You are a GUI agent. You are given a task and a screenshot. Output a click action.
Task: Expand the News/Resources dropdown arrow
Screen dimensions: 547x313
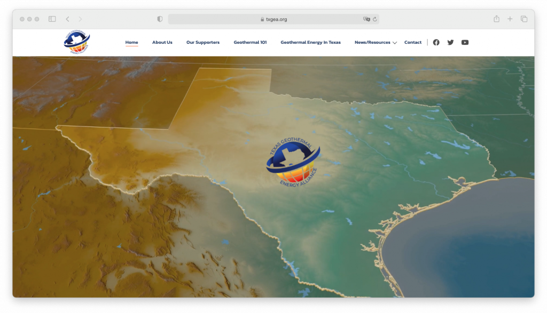(395, 43)
